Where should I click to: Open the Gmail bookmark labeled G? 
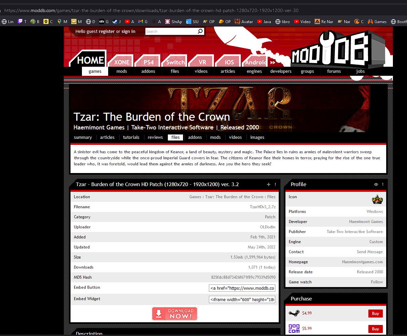pos(143,21)
